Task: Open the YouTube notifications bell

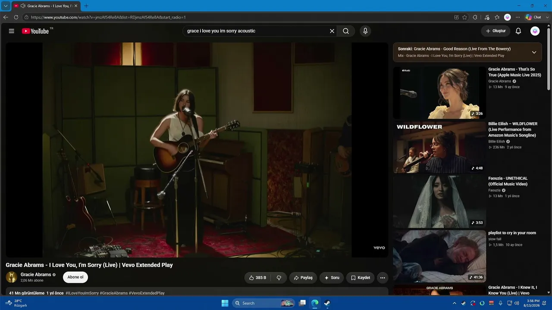Action: [518, 31]
